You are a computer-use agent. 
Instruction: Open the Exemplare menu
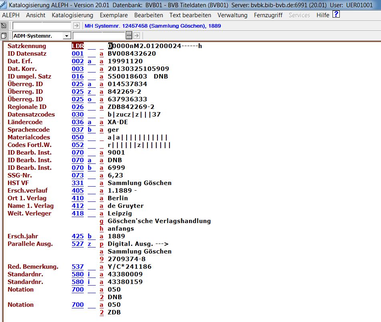(x=114, y=15)
